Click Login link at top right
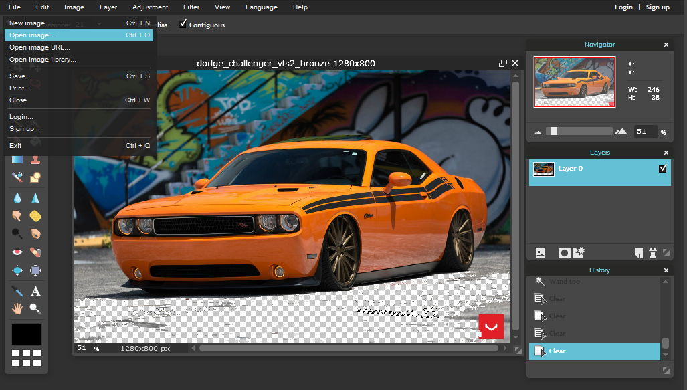This screenshot has height=390, width=687. [x=623, y=7]
